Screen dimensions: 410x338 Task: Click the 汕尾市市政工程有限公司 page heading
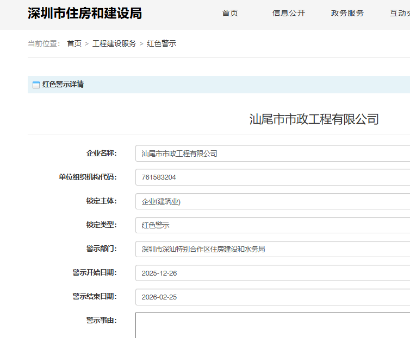point(314,119)
